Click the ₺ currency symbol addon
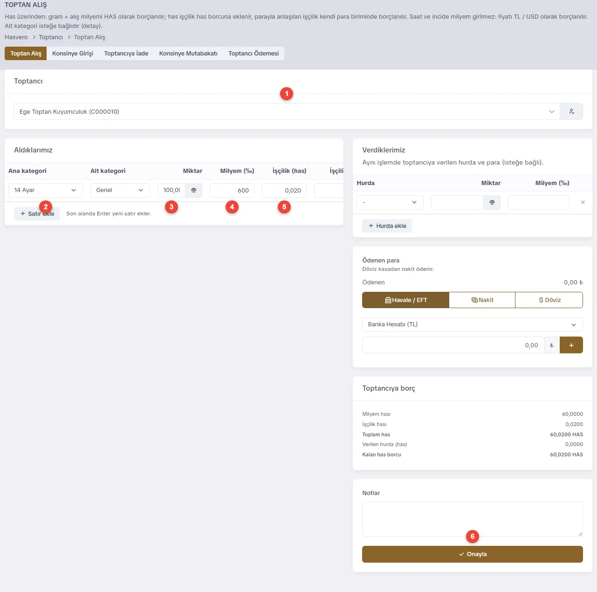597x592 pixels. pos(552,345)
